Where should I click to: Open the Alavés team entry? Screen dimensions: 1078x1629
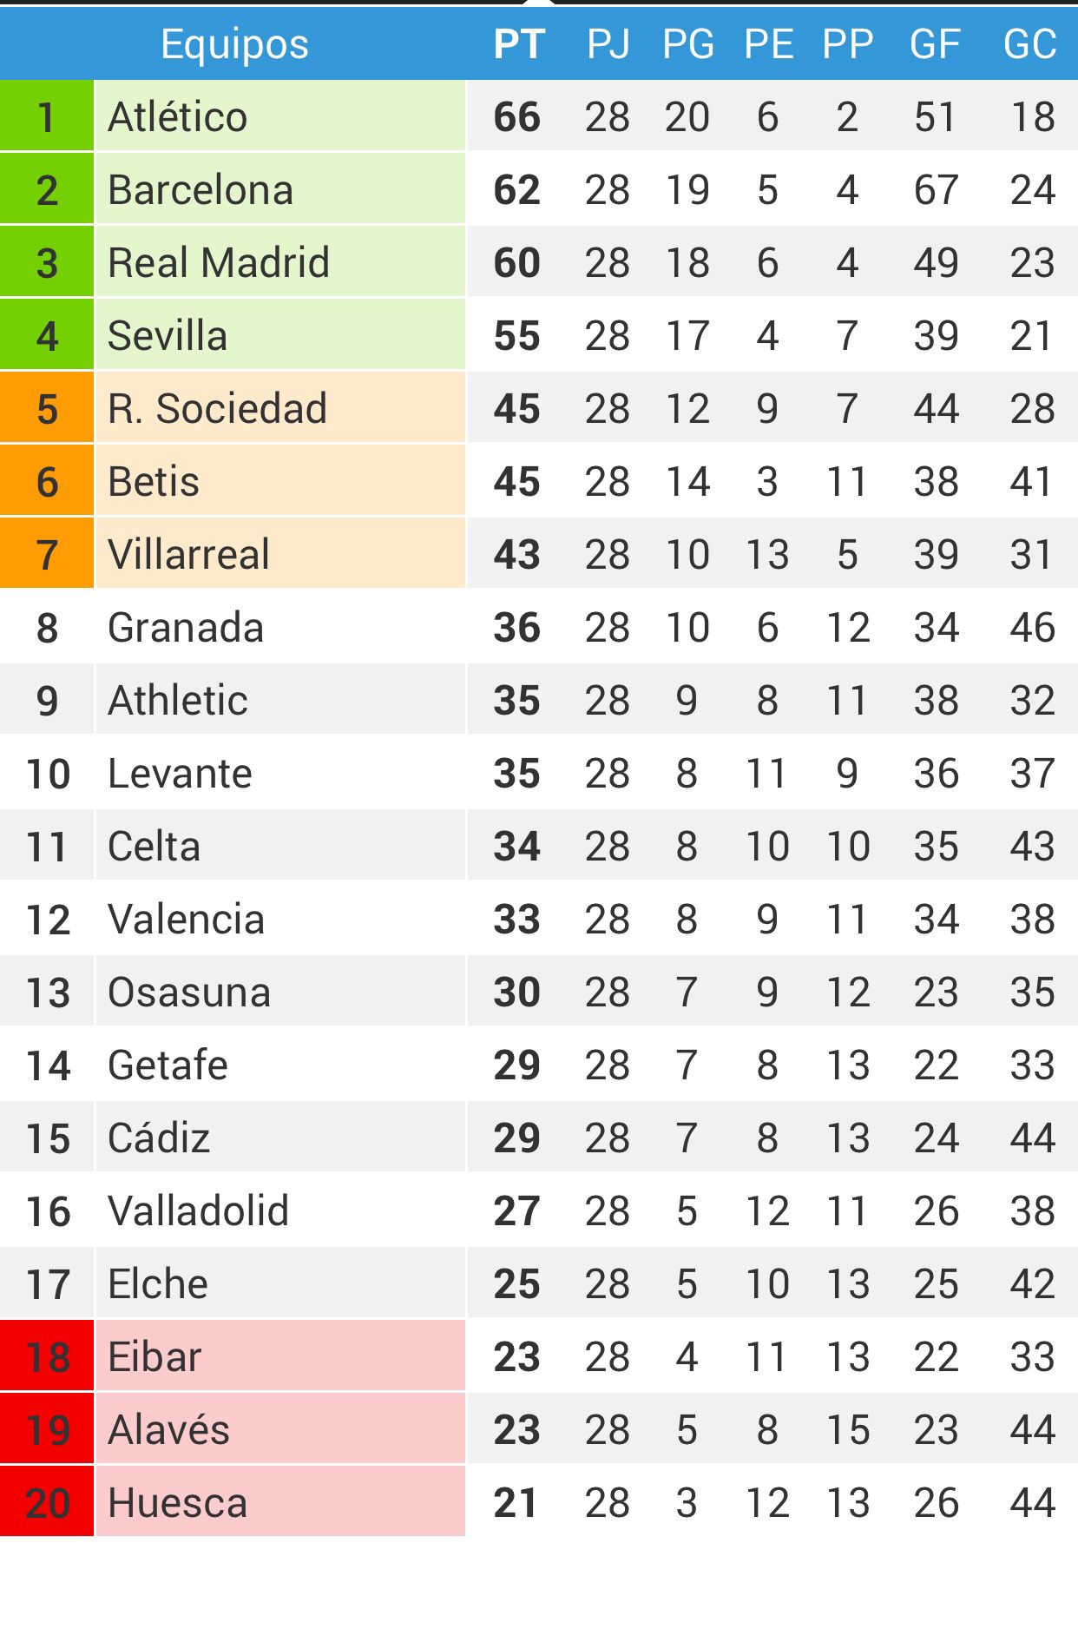(x=539, y=1428)
